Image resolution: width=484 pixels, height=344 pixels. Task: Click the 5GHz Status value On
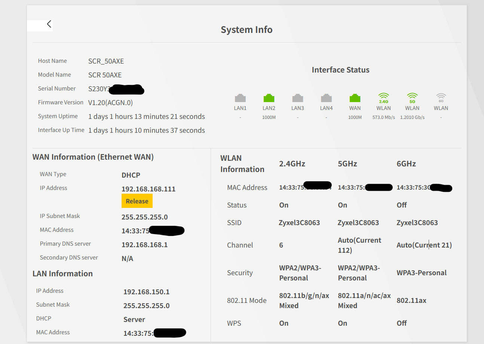(343, 205)
